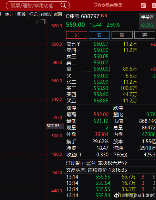Open the 统计 toolbar item
The image size is (156, 200).
(9, 15)
